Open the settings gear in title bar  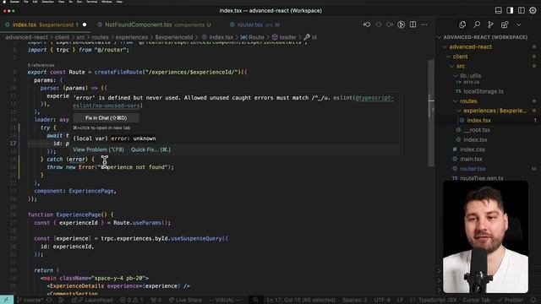533,10
